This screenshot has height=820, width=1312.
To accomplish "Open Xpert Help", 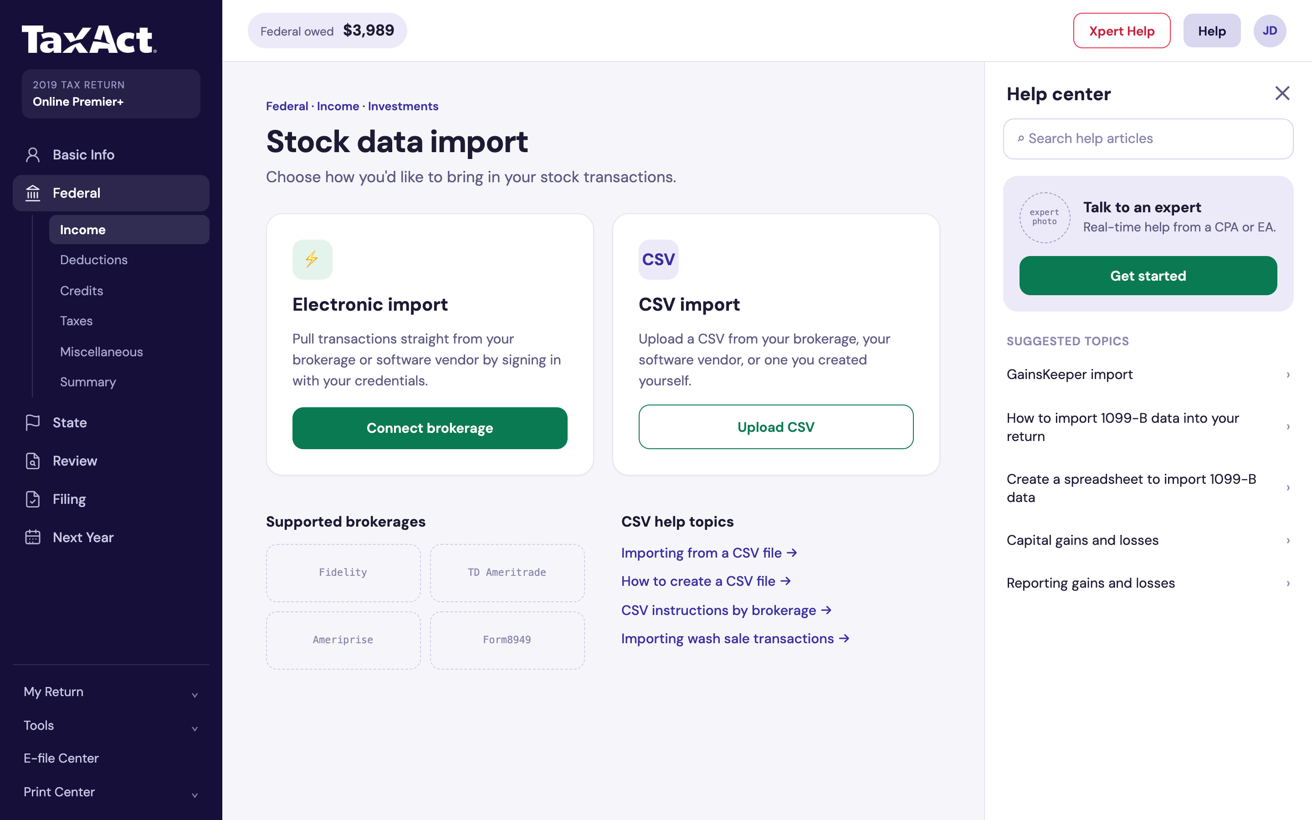I will coord(1122,31).
